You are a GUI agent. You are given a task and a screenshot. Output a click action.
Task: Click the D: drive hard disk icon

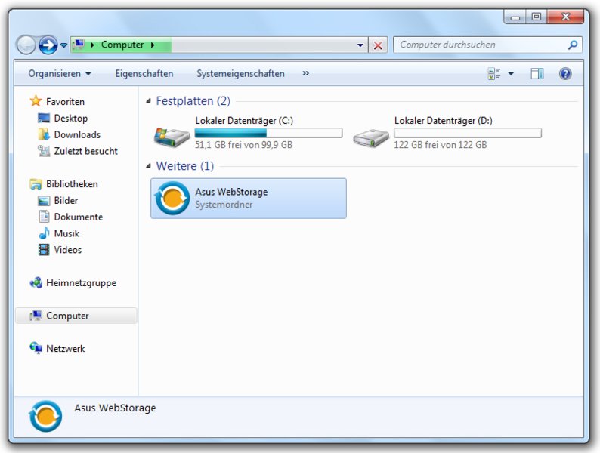370,138
